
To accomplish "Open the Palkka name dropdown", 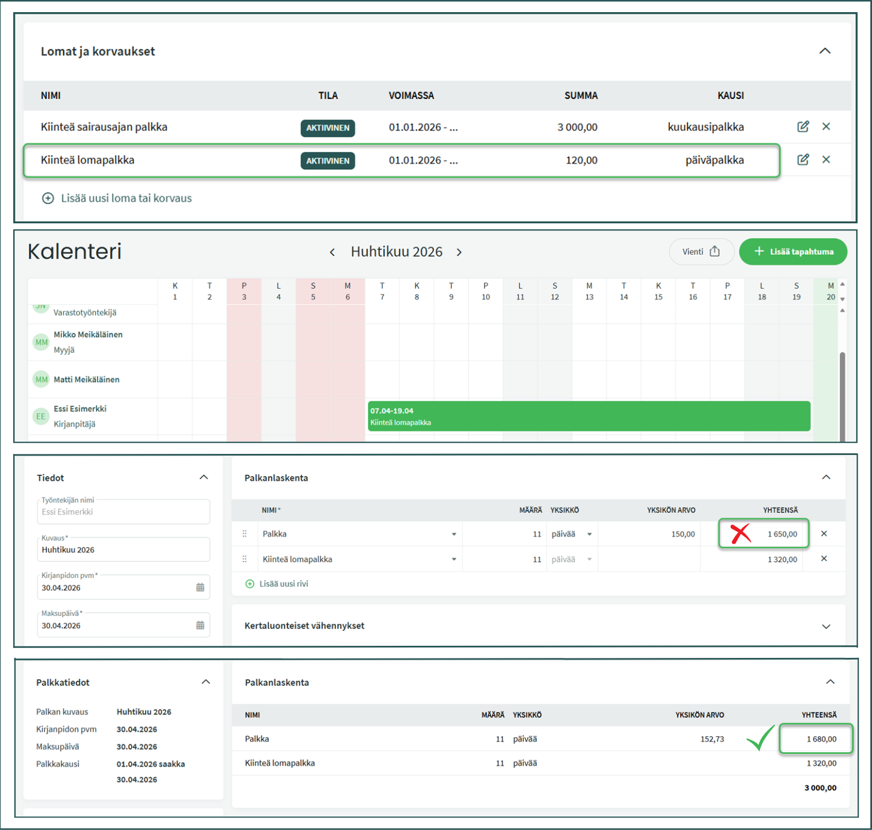I will 454,534.
